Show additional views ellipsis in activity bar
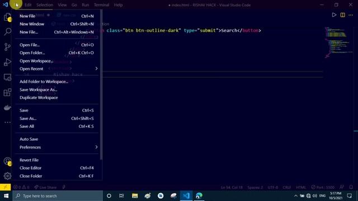 [7, 122]
